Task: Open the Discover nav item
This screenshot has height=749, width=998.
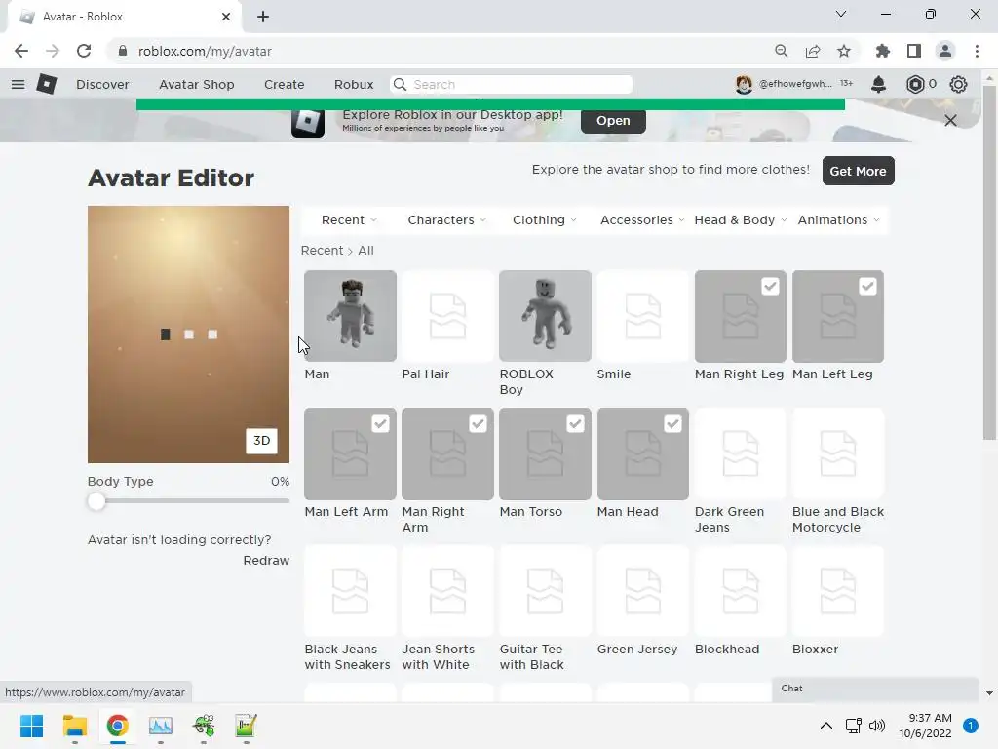Action: coord(102,84)
